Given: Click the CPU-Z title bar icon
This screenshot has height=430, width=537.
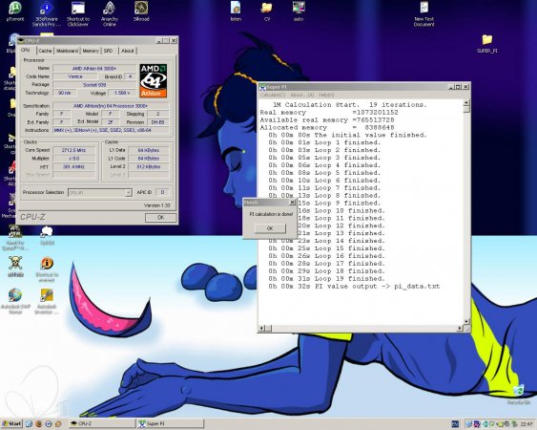Looking at the screenshot, I should click(x=21, y=40).
